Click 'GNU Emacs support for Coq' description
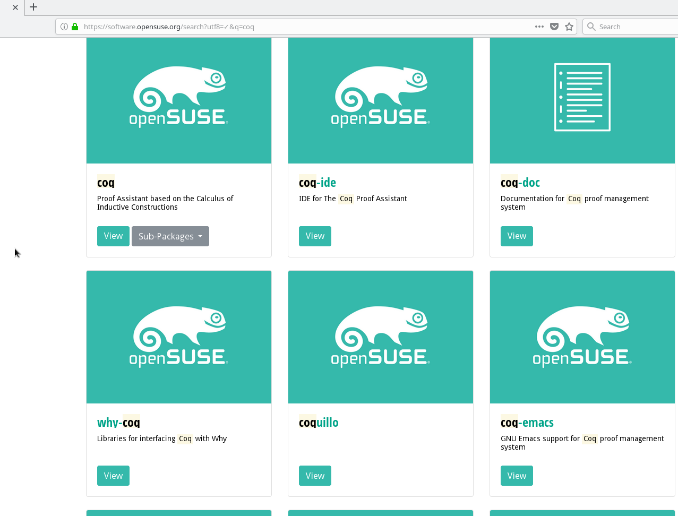The image size is (678, 516). click(x=582, y=443)
